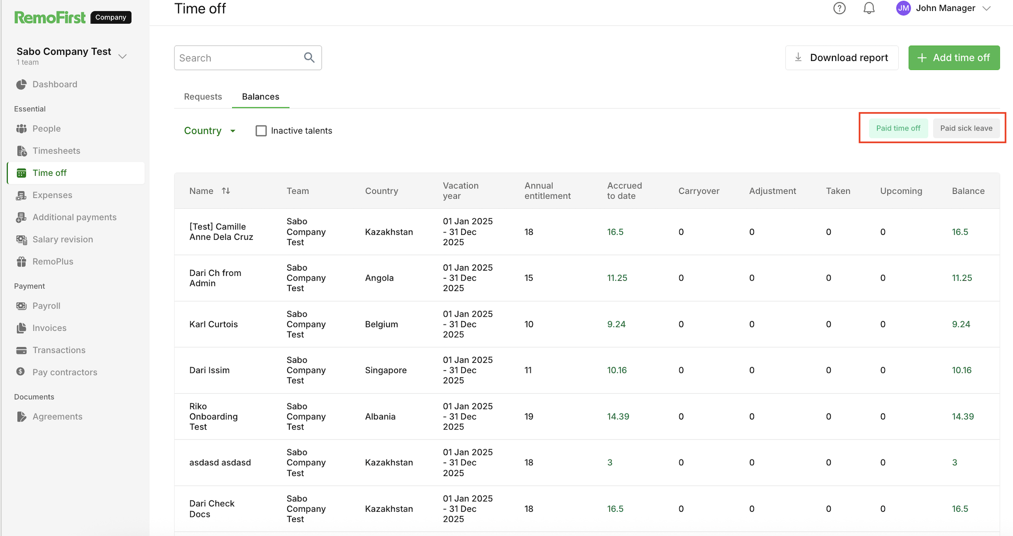Screen dimensions: 1013x536
Task: Expand the Country filter dropdown
Action: pyautogui.click(x=210, y=131)
